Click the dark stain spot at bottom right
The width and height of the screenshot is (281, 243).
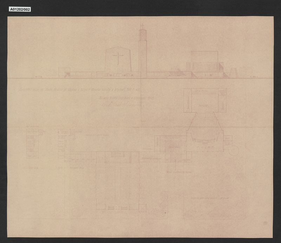266,223
